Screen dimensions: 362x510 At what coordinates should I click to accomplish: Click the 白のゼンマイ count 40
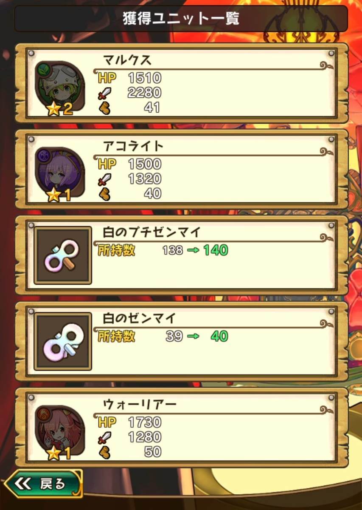(x=219, y=336)
